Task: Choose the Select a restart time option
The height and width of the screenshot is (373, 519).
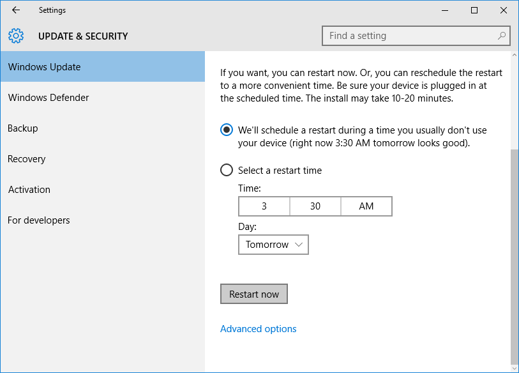Action: 227,171
